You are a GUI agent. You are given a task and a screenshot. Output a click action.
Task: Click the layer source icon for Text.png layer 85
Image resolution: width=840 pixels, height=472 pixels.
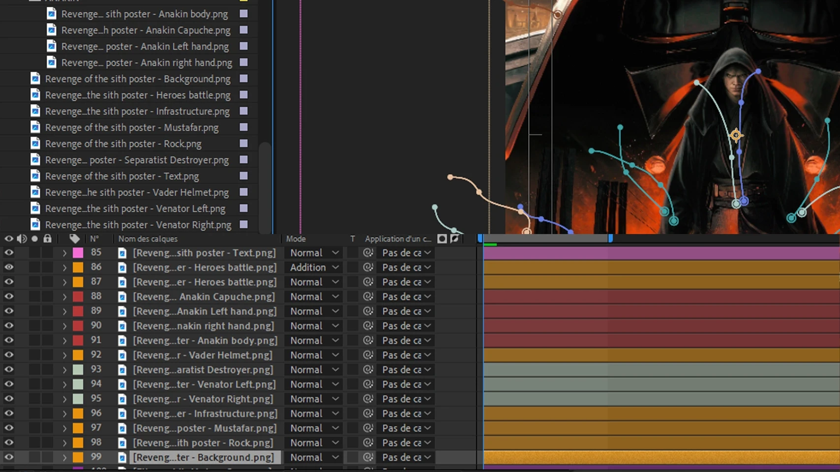pos(122,253)
